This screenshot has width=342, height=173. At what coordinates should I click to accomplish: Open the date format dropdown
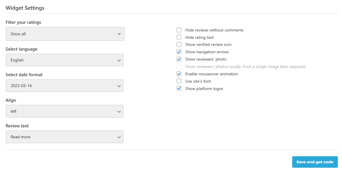tap(65, 86)
